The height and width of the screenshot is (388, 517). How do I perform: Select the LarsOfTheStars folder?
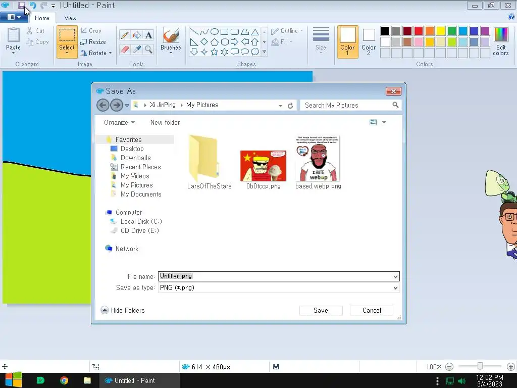(x=209, y=163)
